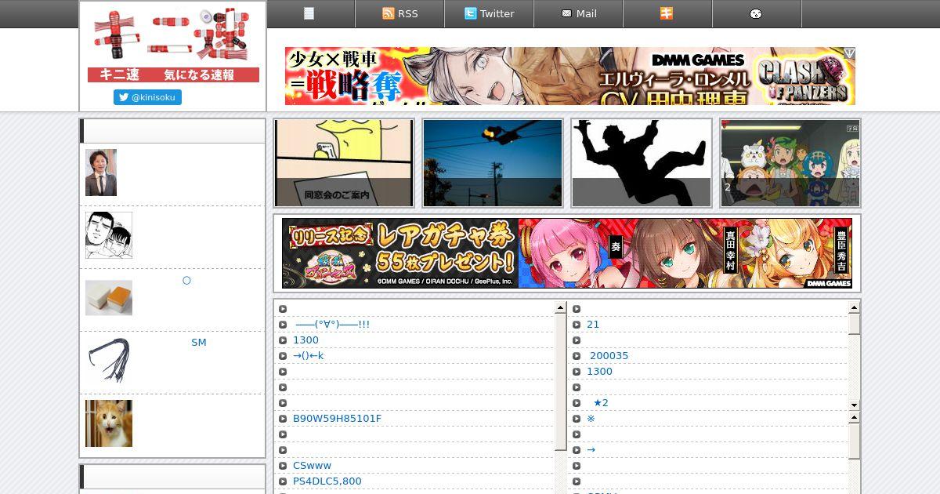Open the B90W59H85101F link
940x494 pixels.
click(x=338, y=418)
